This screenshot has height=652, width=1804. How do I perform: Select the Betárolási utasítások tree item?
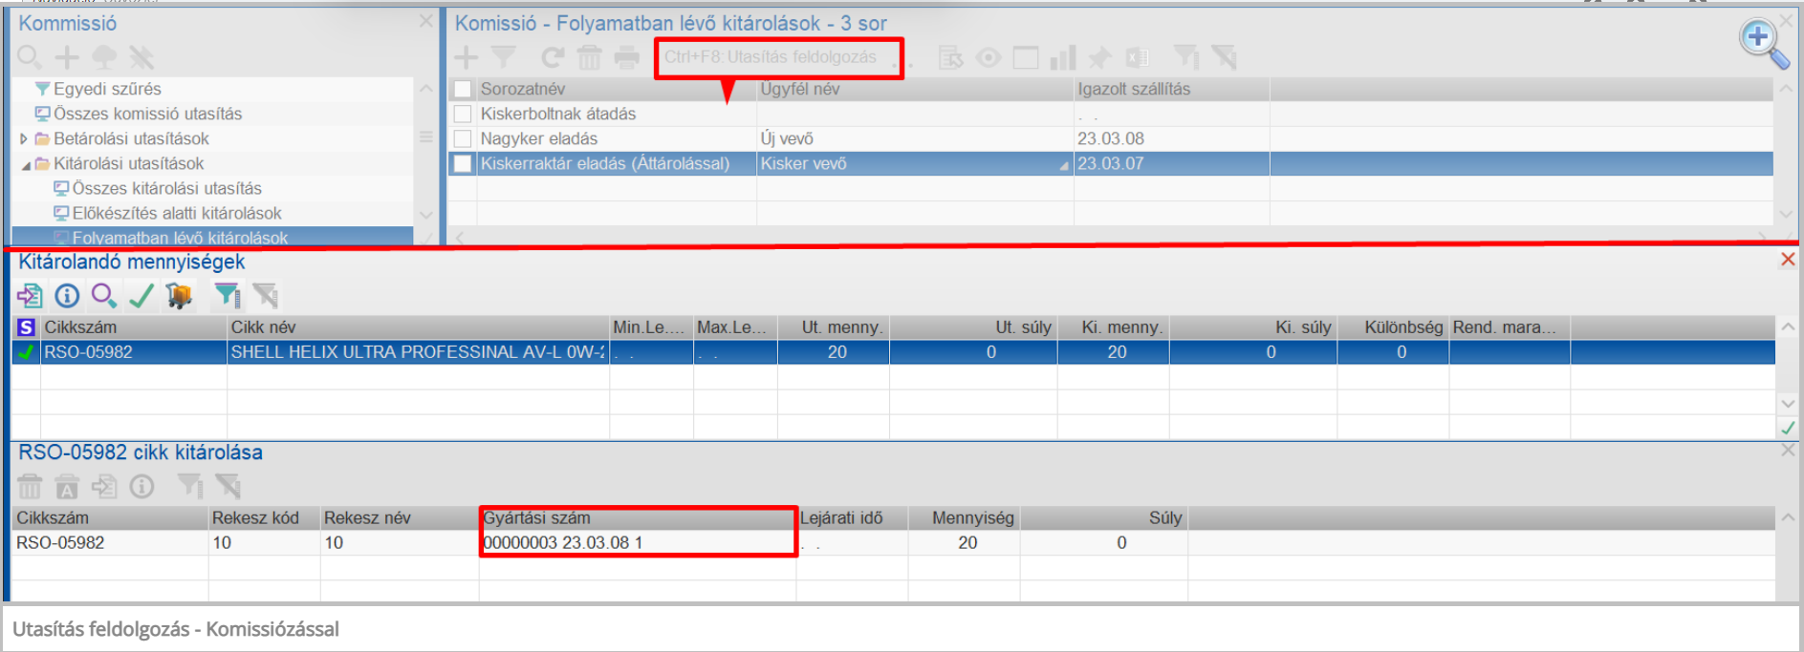tap(131, 138)
